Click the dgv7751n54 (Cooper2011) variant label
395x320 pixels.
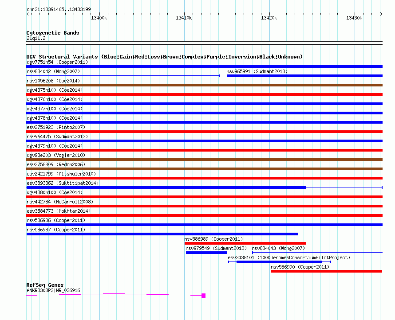point(57,62)
